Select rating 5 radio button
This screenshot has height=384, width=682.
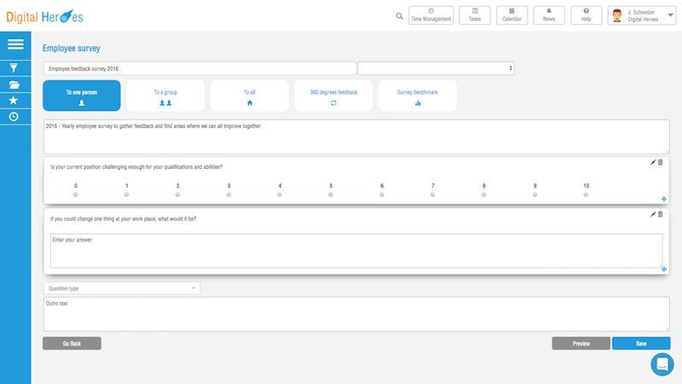[x=331, y=195]
